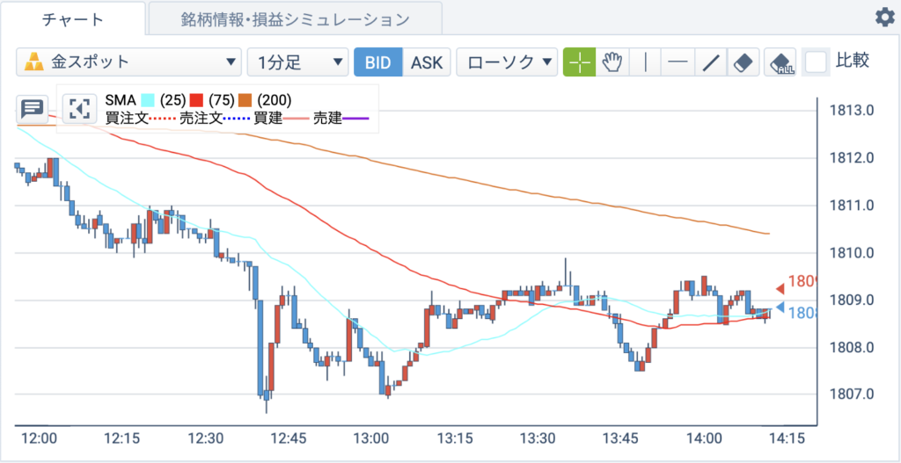The width and height of the screenshot is (901, 463).
Task: Activate the hand pan tool
Action: point(612,62)
